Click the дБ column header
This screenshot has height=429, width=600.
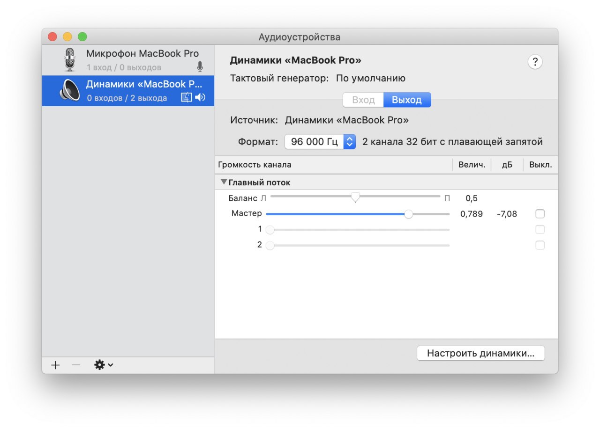(x=507, y=165)
